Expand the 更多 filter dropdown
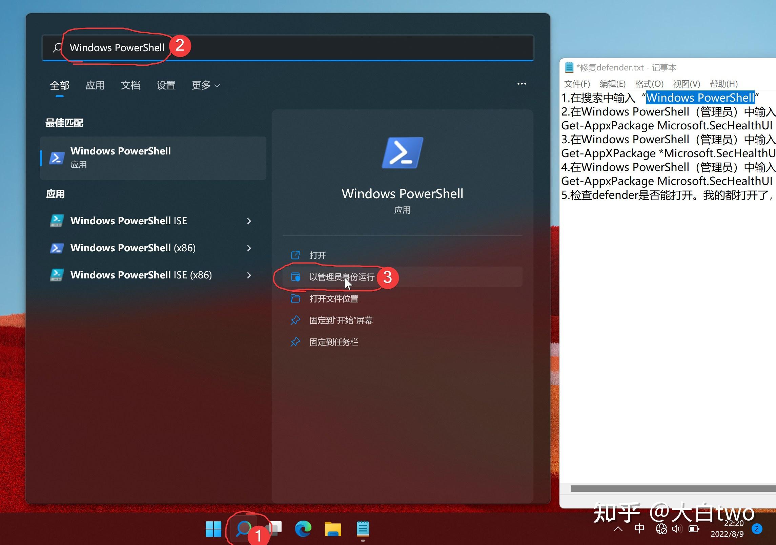 click(x=205, y=85)
